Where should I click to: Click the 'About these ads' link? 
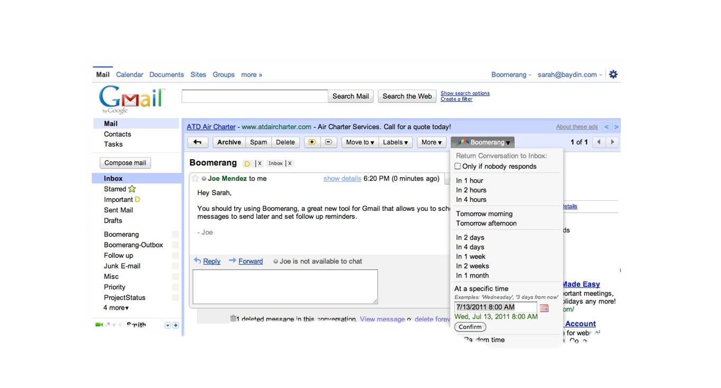point(577,127)
